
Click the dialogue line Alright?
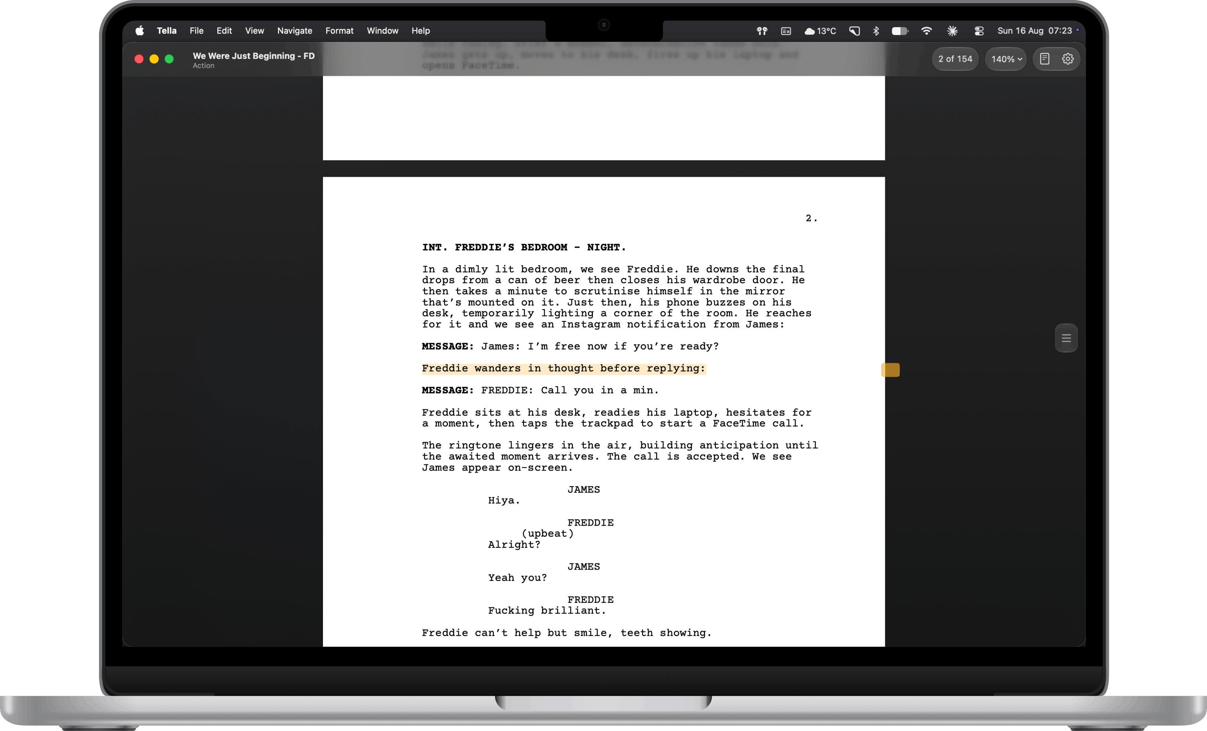point(514,544)
